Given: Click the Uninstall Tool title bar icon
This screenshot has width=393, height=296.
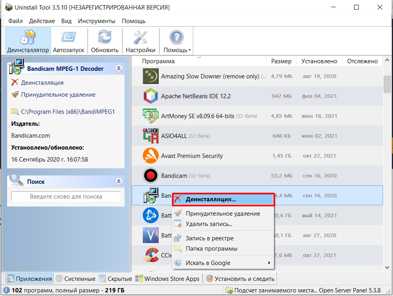Looking at the screenshot, I should click(9, 7).
